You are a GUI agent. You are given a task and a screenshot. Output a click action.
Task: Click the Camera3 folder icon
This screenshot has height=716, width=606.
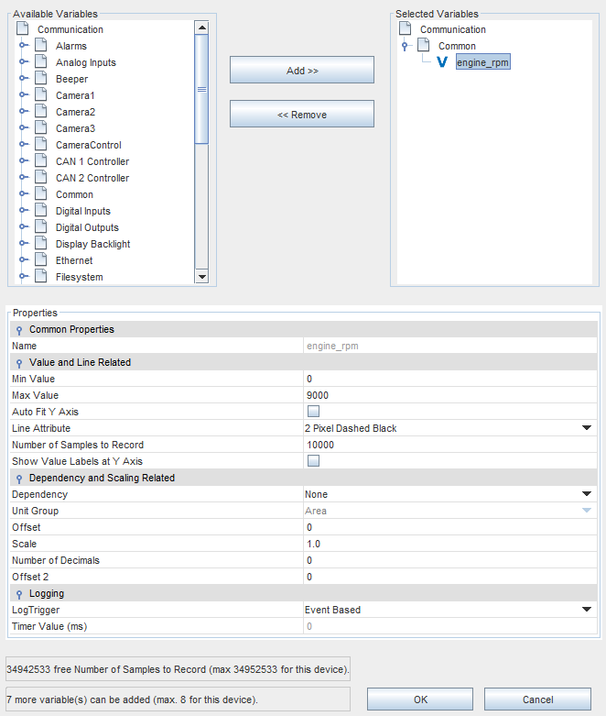(41, 127)
